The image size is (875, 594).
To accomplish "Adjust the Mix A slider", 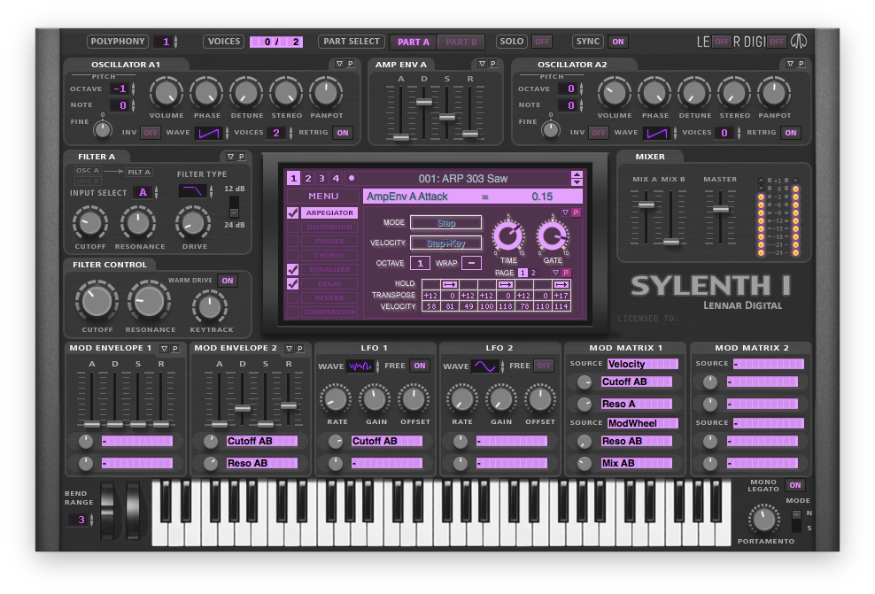I will point(647,204).
